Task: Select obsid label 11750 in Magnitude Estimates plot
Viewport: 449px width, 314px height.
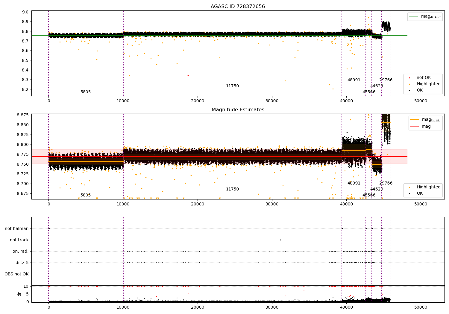Action: (233, 189)
